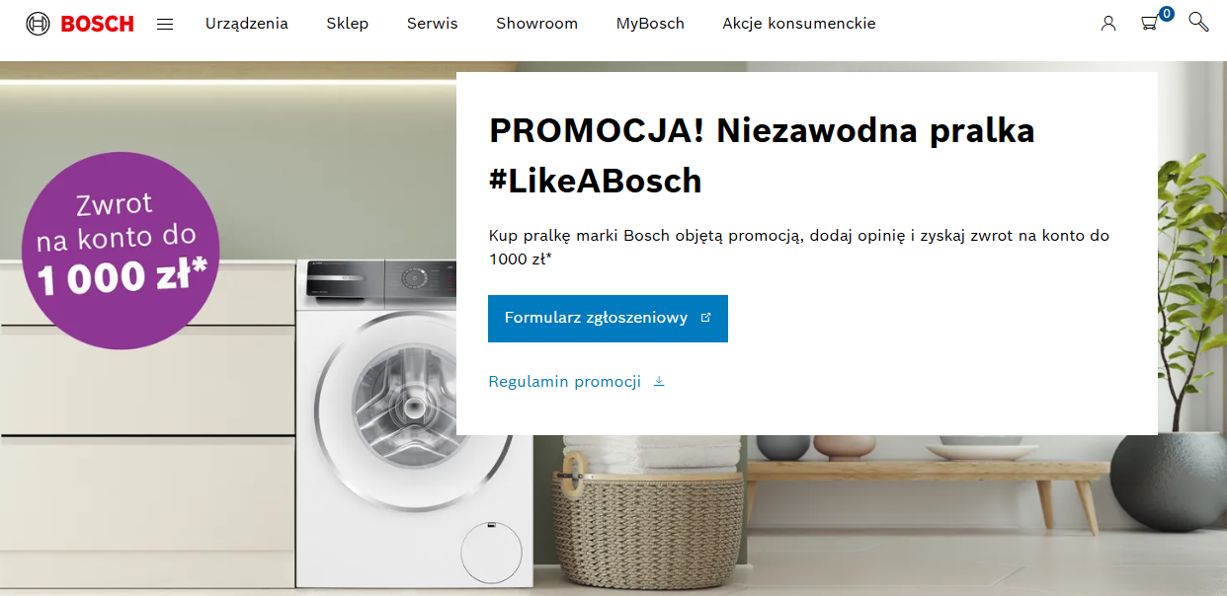Click the Formularz zgłoszeniowy button
Viewport: 1227px width, 596px height.
(608, 319)
